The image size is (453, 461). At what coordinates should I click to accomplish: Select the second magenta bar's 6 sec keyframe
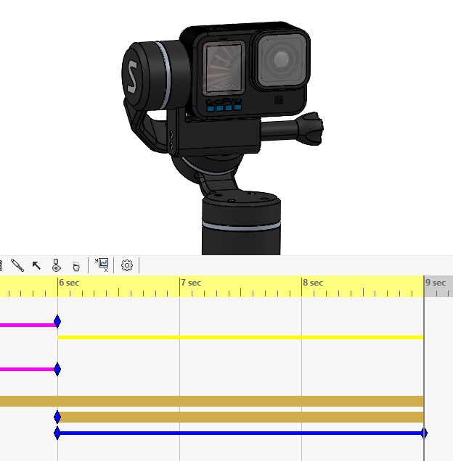tap(57, 370)
